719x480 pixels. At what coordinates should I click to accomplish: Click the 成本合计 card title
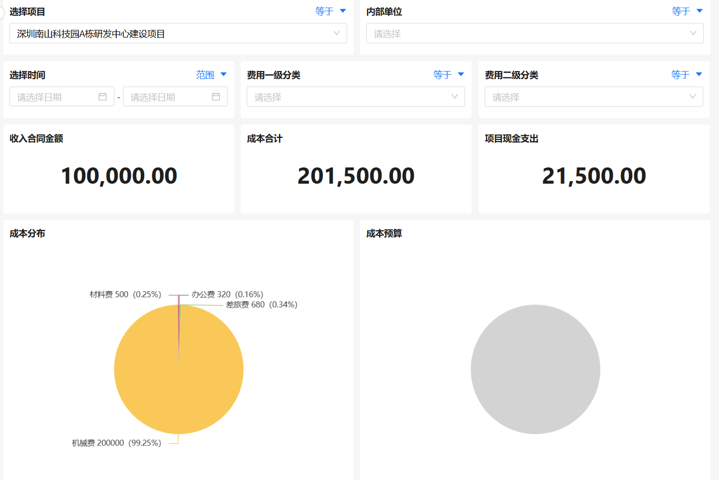[x=265, y=139]
